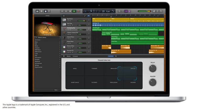Click the DELAY knob
Image resolution: width=199 pixels, height=110 pixels.
[x=152, y=68]
